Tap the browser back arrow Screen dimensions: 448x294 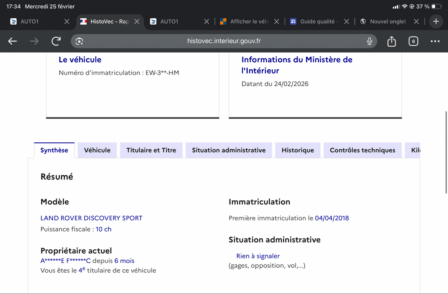click(x=12, y=41)
